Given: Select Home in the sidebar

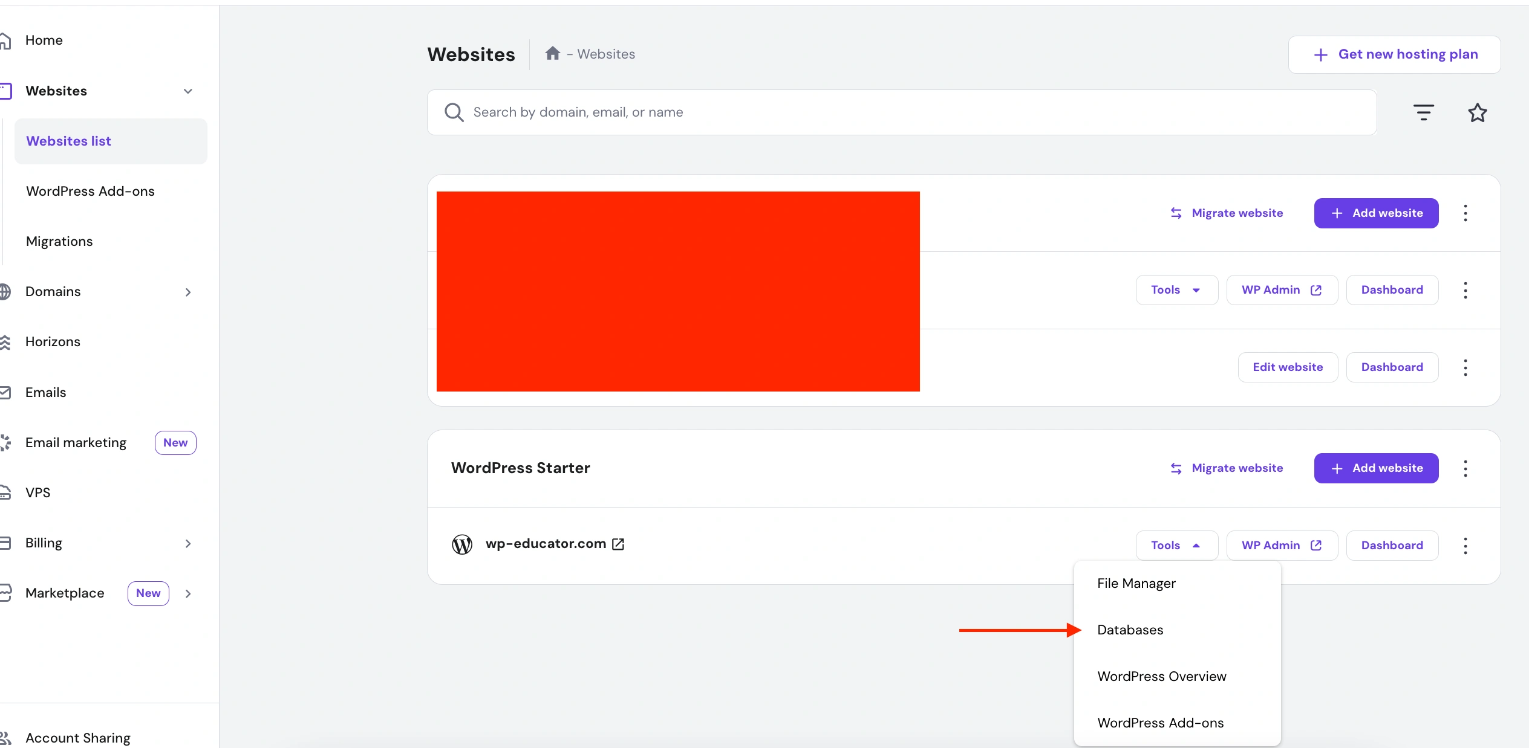Looking at the screenshot, I should (x=44, y=40).
